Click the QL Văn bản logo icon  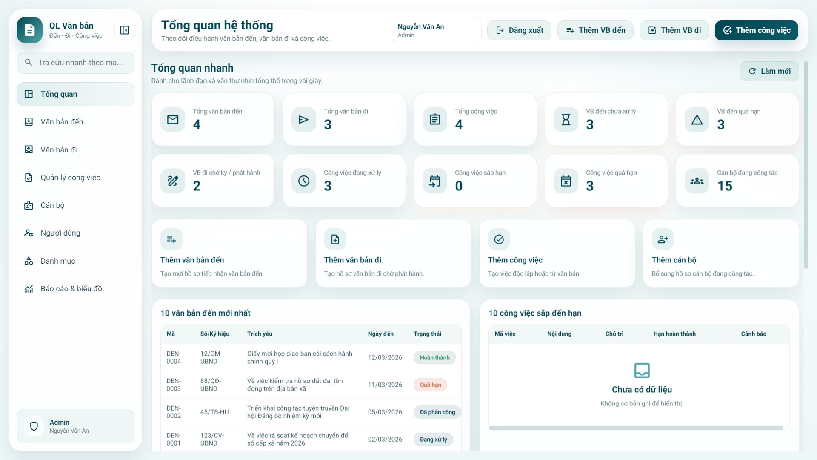pyautogui.click(x=29, y=30)
